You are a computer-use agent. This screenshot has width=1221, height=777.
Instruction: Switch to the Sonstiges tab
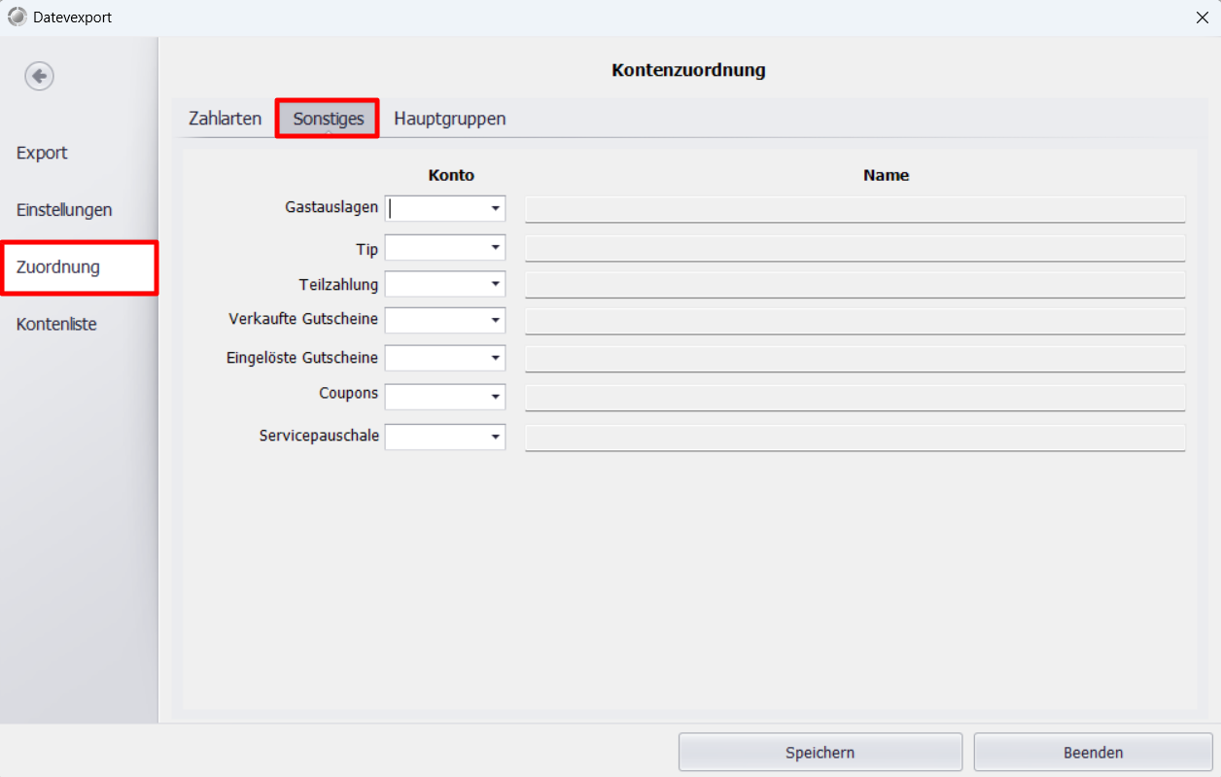[x=328, y=119]
